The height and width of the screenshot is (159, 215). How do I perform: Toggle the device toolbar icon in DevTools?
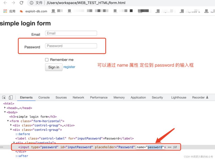(11, 97)
